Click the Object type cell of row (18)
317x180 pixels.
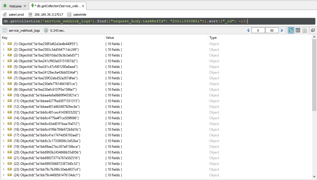214,141
